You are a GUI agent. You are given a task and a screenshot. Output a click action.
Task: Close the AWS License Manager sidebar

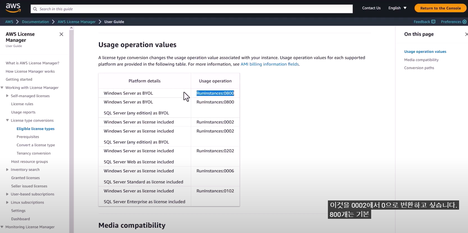point(61,34)
